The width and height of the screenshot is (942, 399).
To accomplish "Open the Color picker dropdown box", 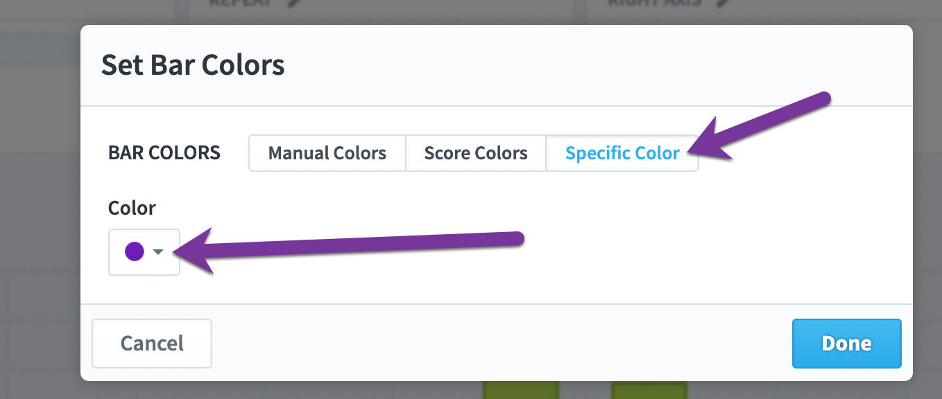I will point(144,252).
